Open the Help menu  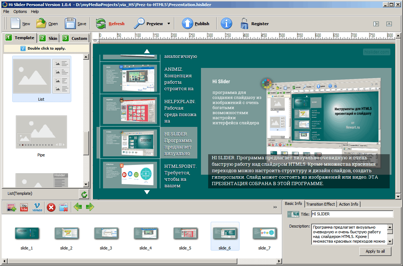click(35, 12)
